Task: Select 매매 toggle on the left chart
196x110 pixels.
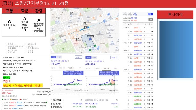Action: tap(53, 57)
